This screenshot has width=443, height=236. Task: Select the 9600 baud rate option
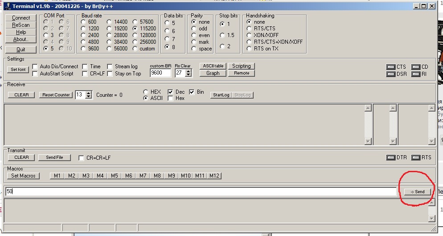click(83, 49)
